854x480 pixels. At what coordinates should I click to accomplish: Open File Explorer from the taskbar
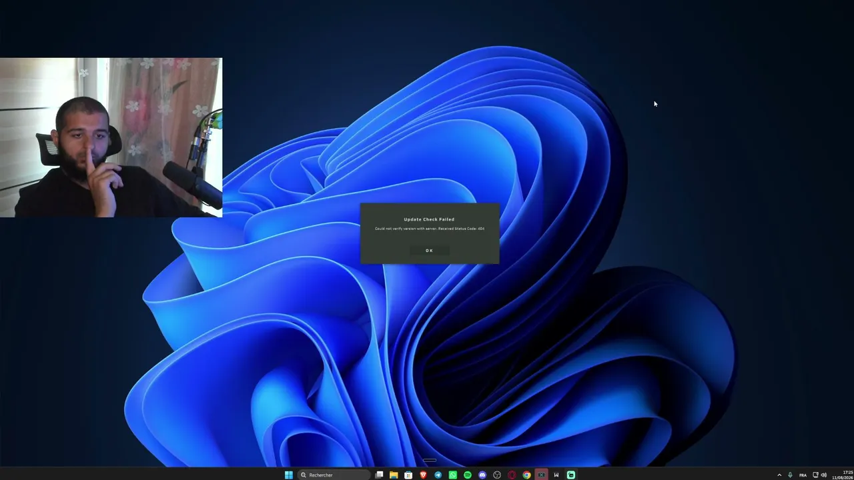click(x=394, y=475)
